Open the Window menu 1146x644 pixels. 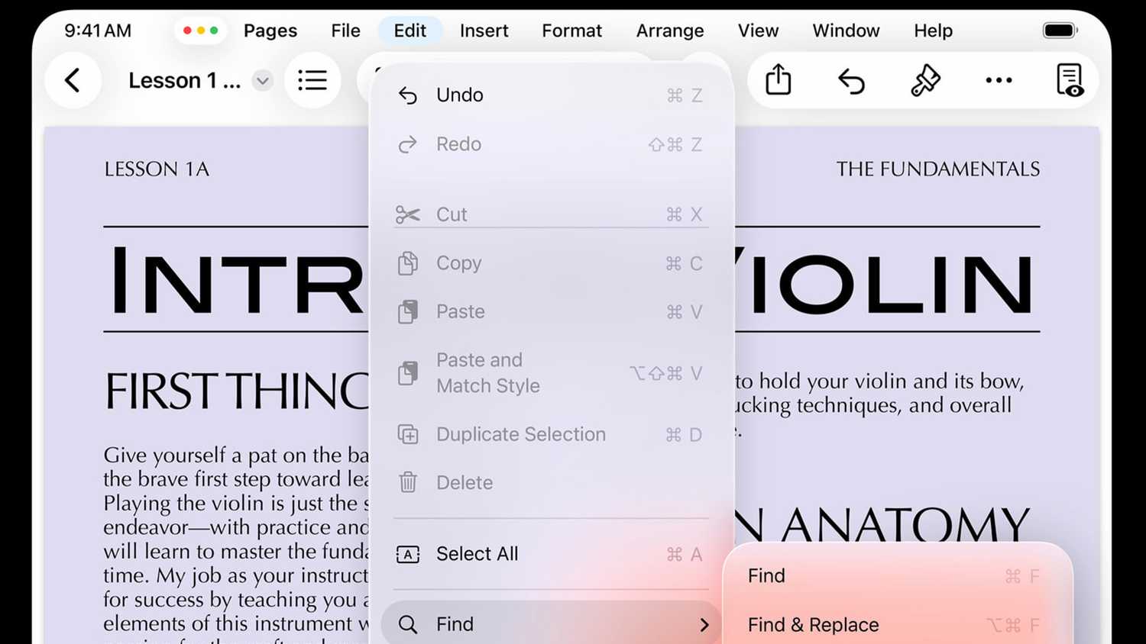[846, 31]
